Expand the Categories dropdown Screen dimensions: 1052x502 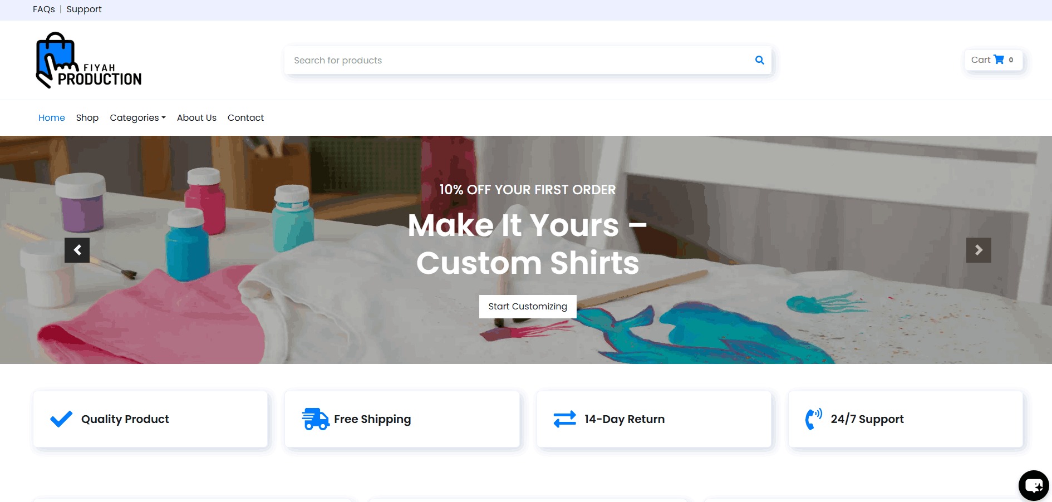tap(137, 118)
